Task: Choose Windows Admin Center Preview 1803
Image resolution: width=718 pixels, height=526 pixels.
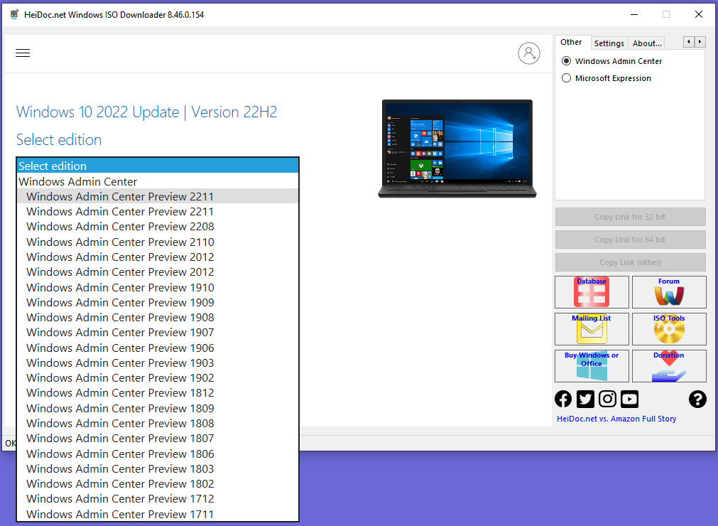Action: pyautogui.click(x=158, y=468)
